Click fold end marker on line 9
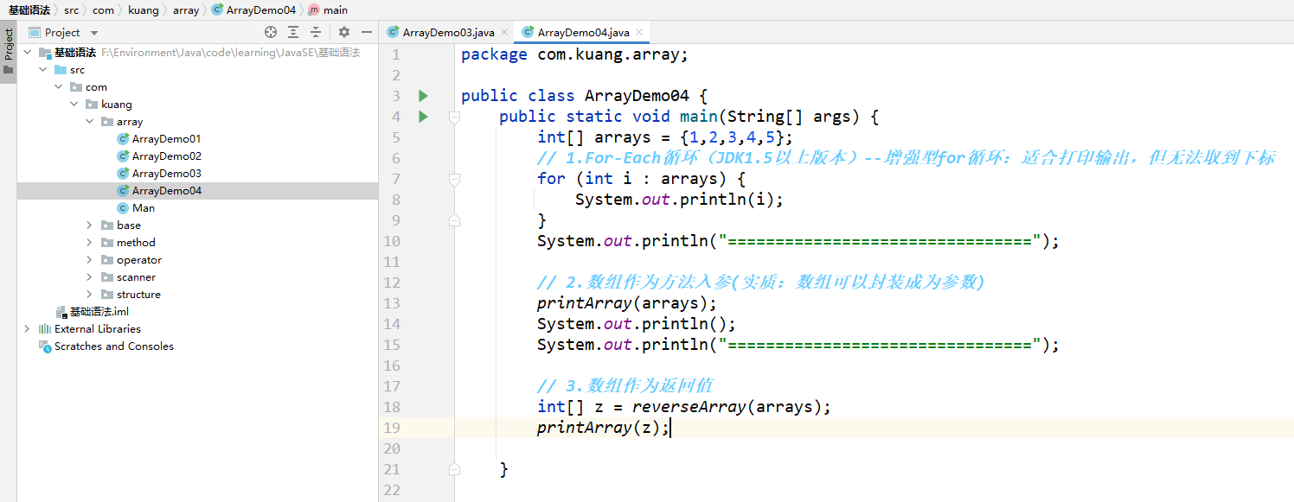 [454, 220]
